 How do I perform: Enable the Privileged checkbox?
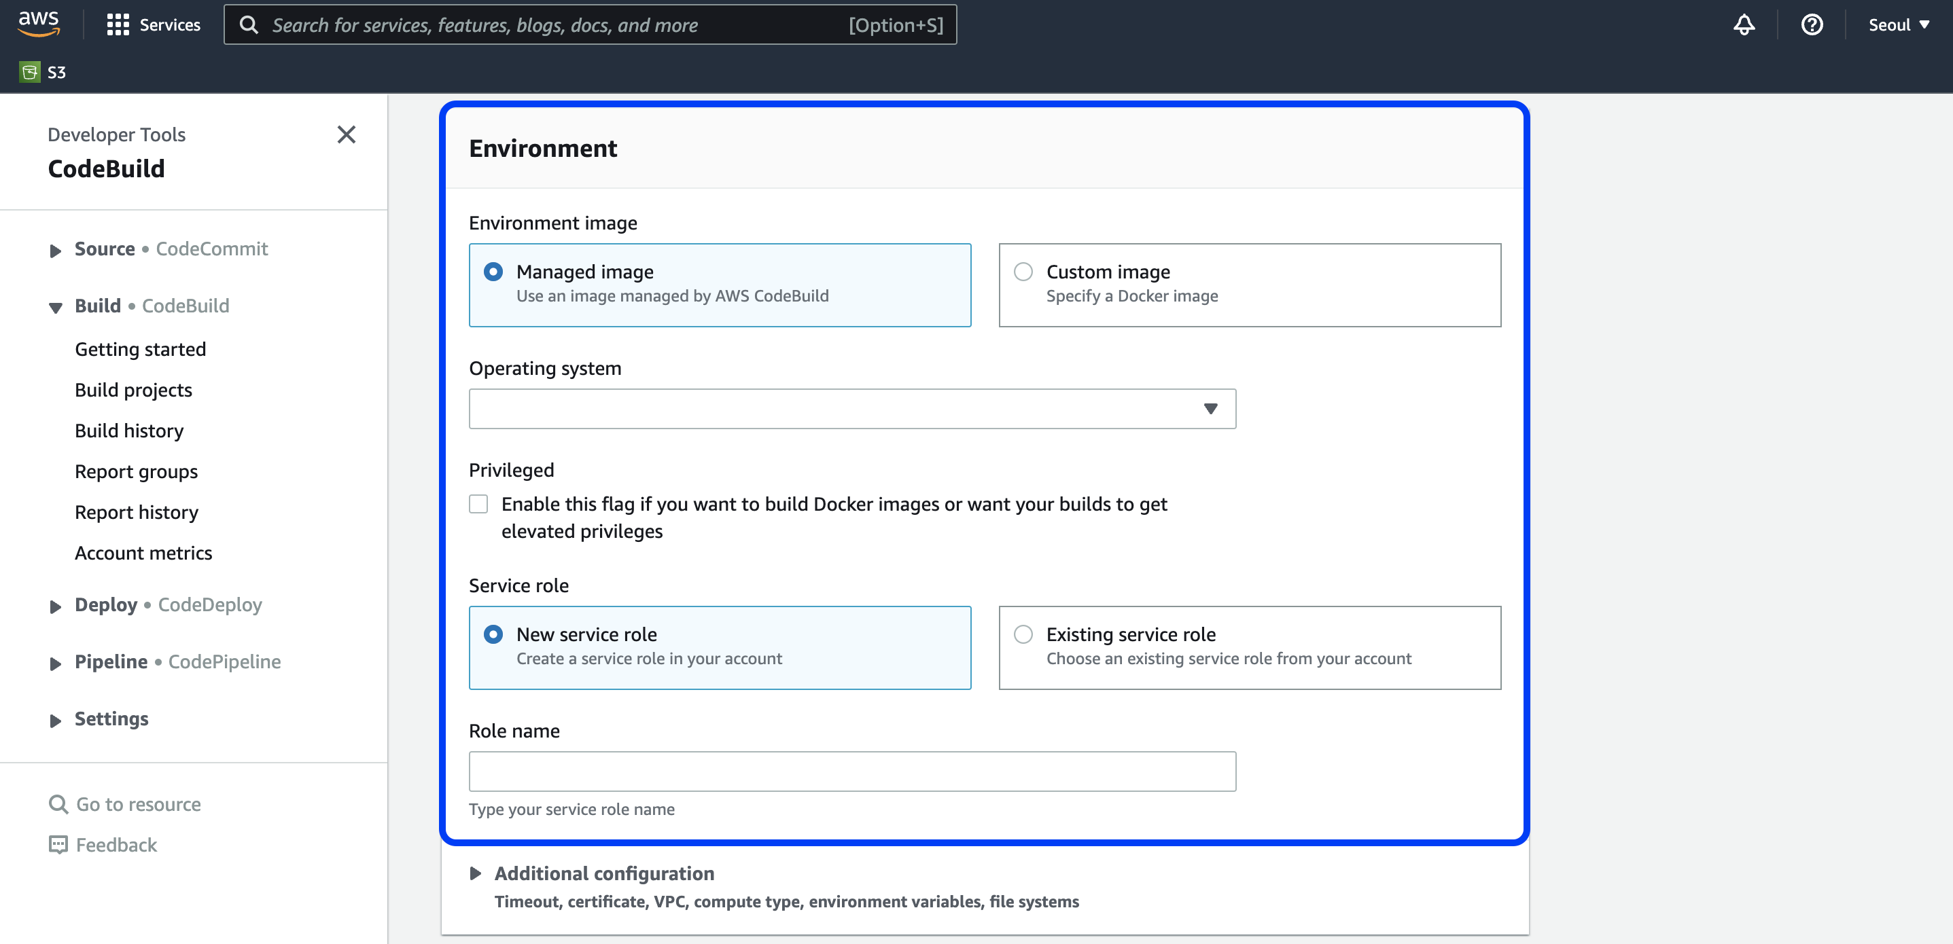tap(478, 504)
